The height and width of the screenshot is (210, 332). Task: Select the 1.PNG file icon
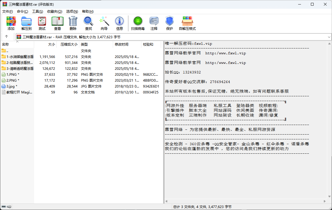(x=4, y=74)
